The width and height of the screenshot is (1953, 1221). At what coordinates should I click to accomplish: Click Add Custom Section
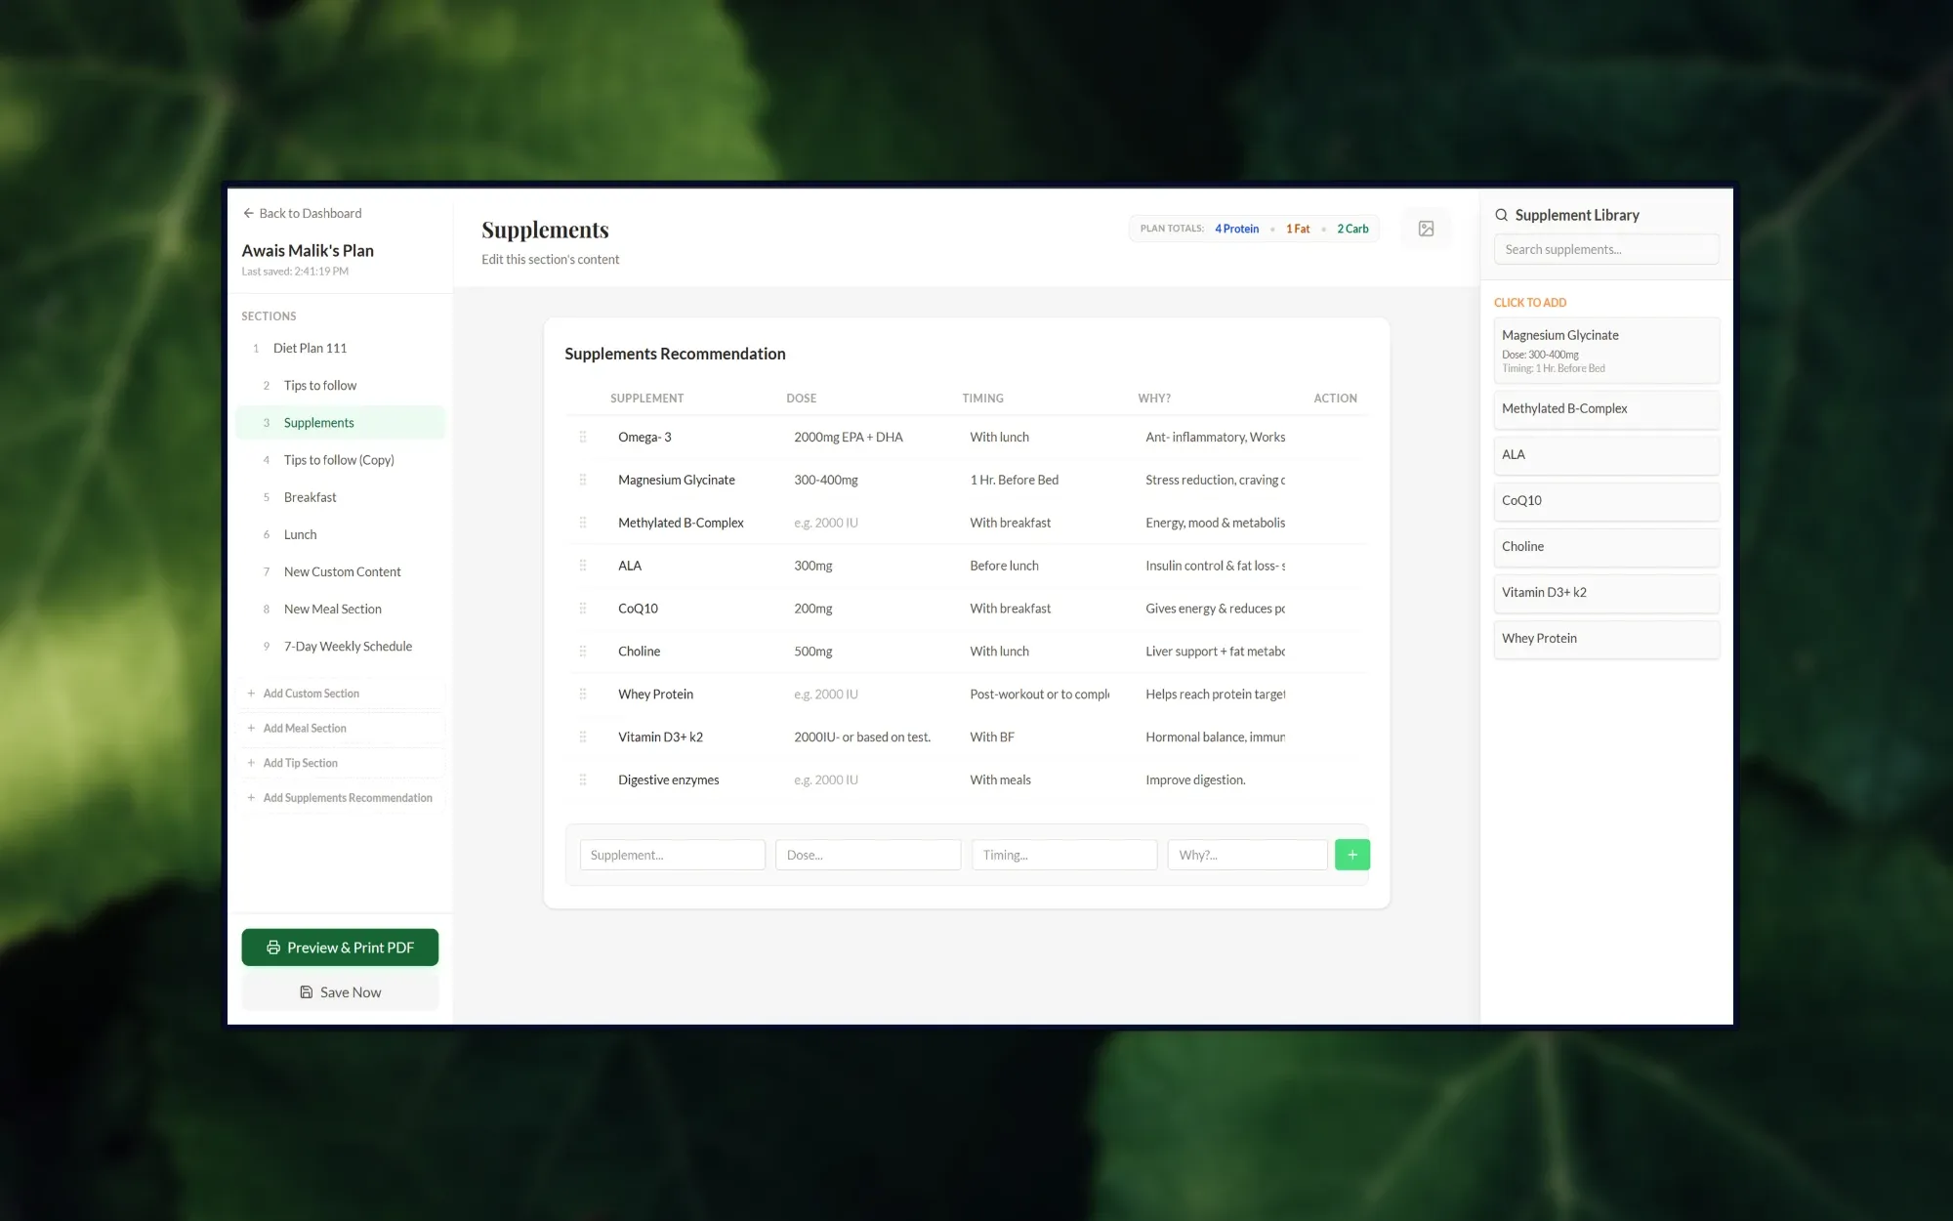[340, 694]
